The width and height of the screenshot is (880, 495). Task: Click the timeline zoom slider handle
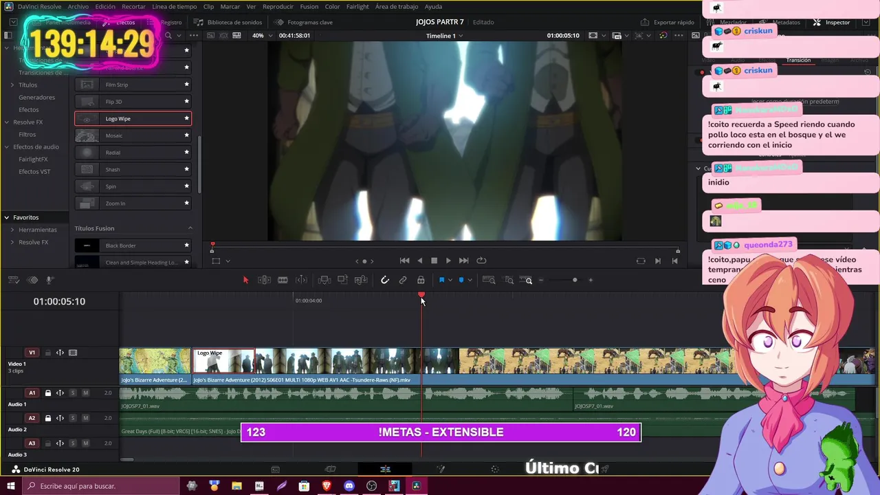point(575,280)
